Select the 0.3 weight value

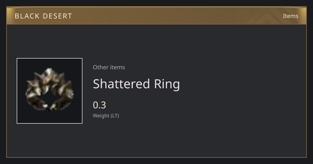click(99, 105)
